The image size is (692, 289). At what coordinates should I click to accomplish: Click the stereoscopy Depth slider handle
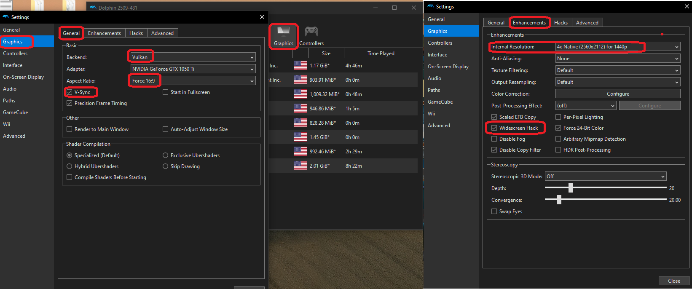[571, 188]
